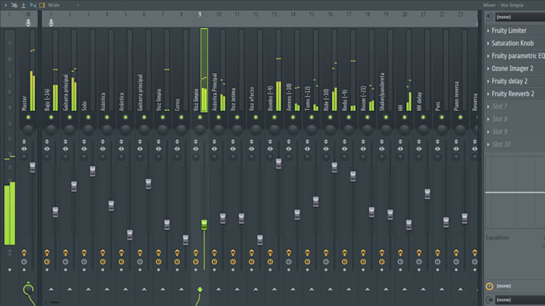
Task: Click green routing arrow under track 9 Voz limpia
Action: click(200, 289)
